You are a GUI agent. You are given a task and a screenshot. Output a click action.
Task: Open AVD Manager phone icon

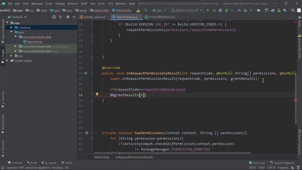click(279, 10)
